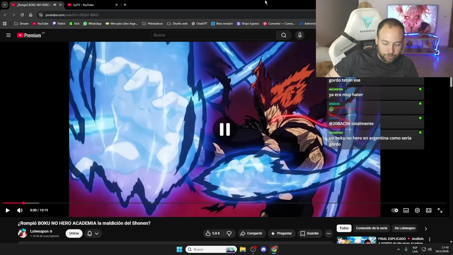Open a new browser tab
This screenshot has height=255, width=453.
[125, 5]
